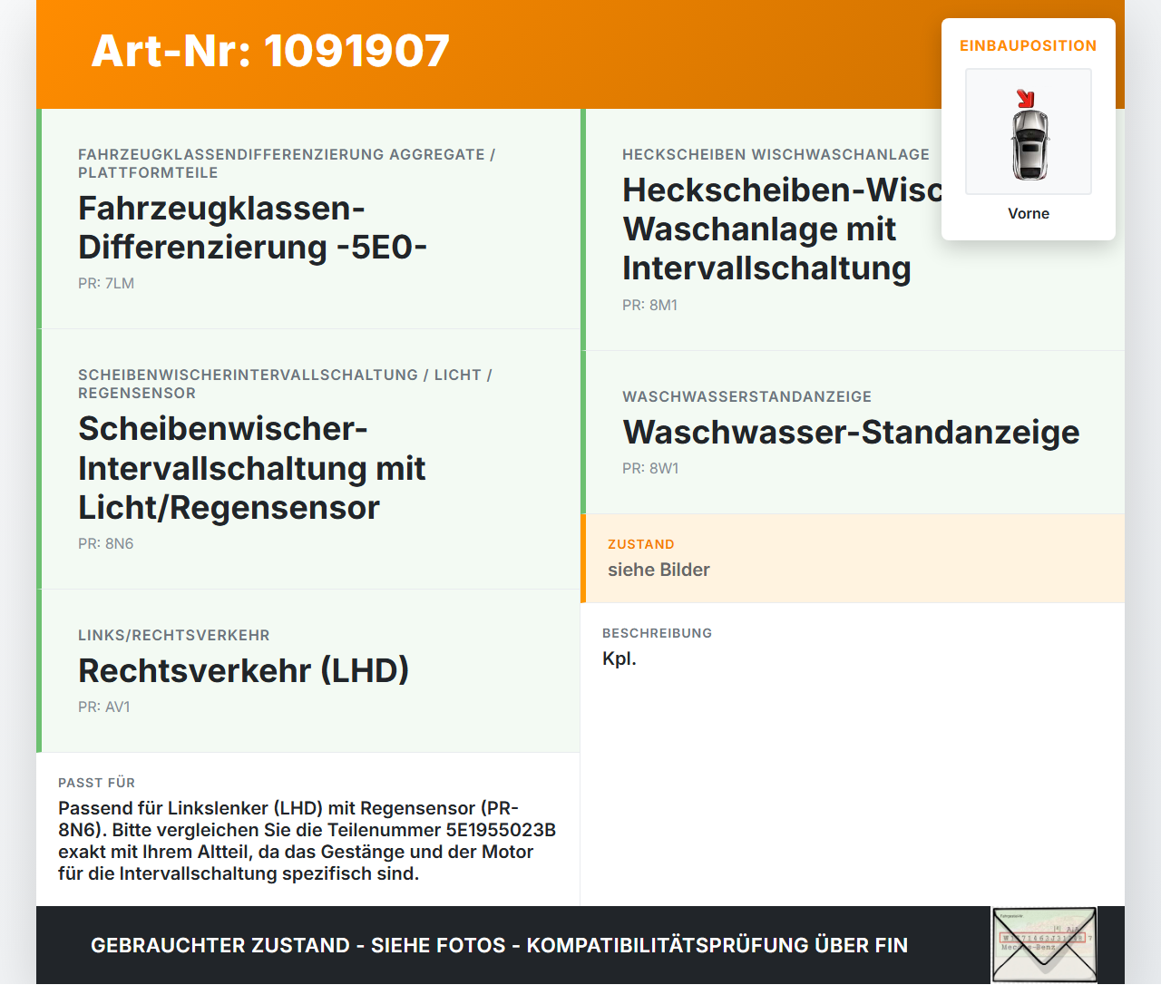Image resolution: width=1161 pixels, height=985 pixels.
Task: Click the 'HECKSCHEIBEN WISCHWASCHANLAGE' label
Action: pos(776,154)
